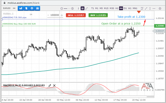Viewport: 166px width, 103px height.
Task: Select the MN1 timeframe
Action: point(135,8)
